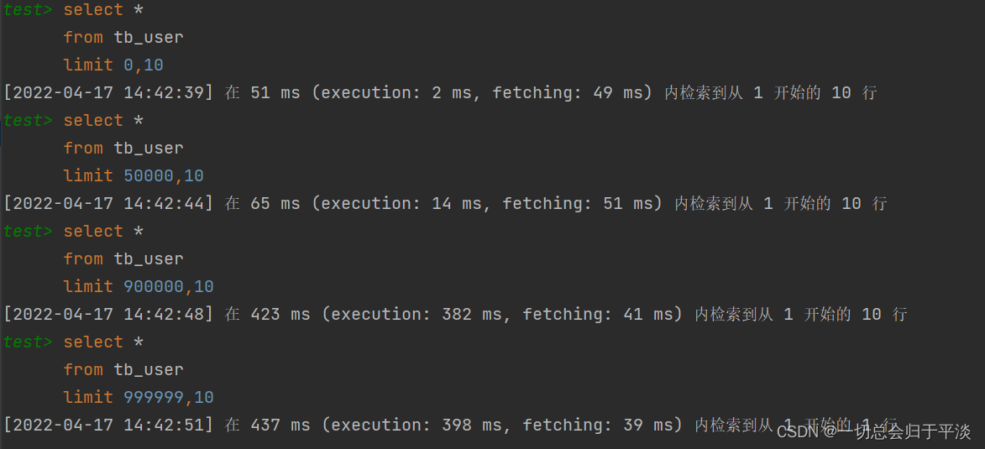Click the 'fetching: 51 ms' text
Image resolution: width=985 pixels, height=449 pixels.
tap(577, 203)
